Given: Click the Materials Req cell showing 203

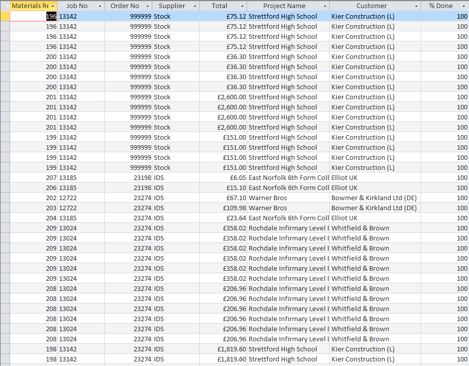Looking at the screenshot, I should [33, 208].
